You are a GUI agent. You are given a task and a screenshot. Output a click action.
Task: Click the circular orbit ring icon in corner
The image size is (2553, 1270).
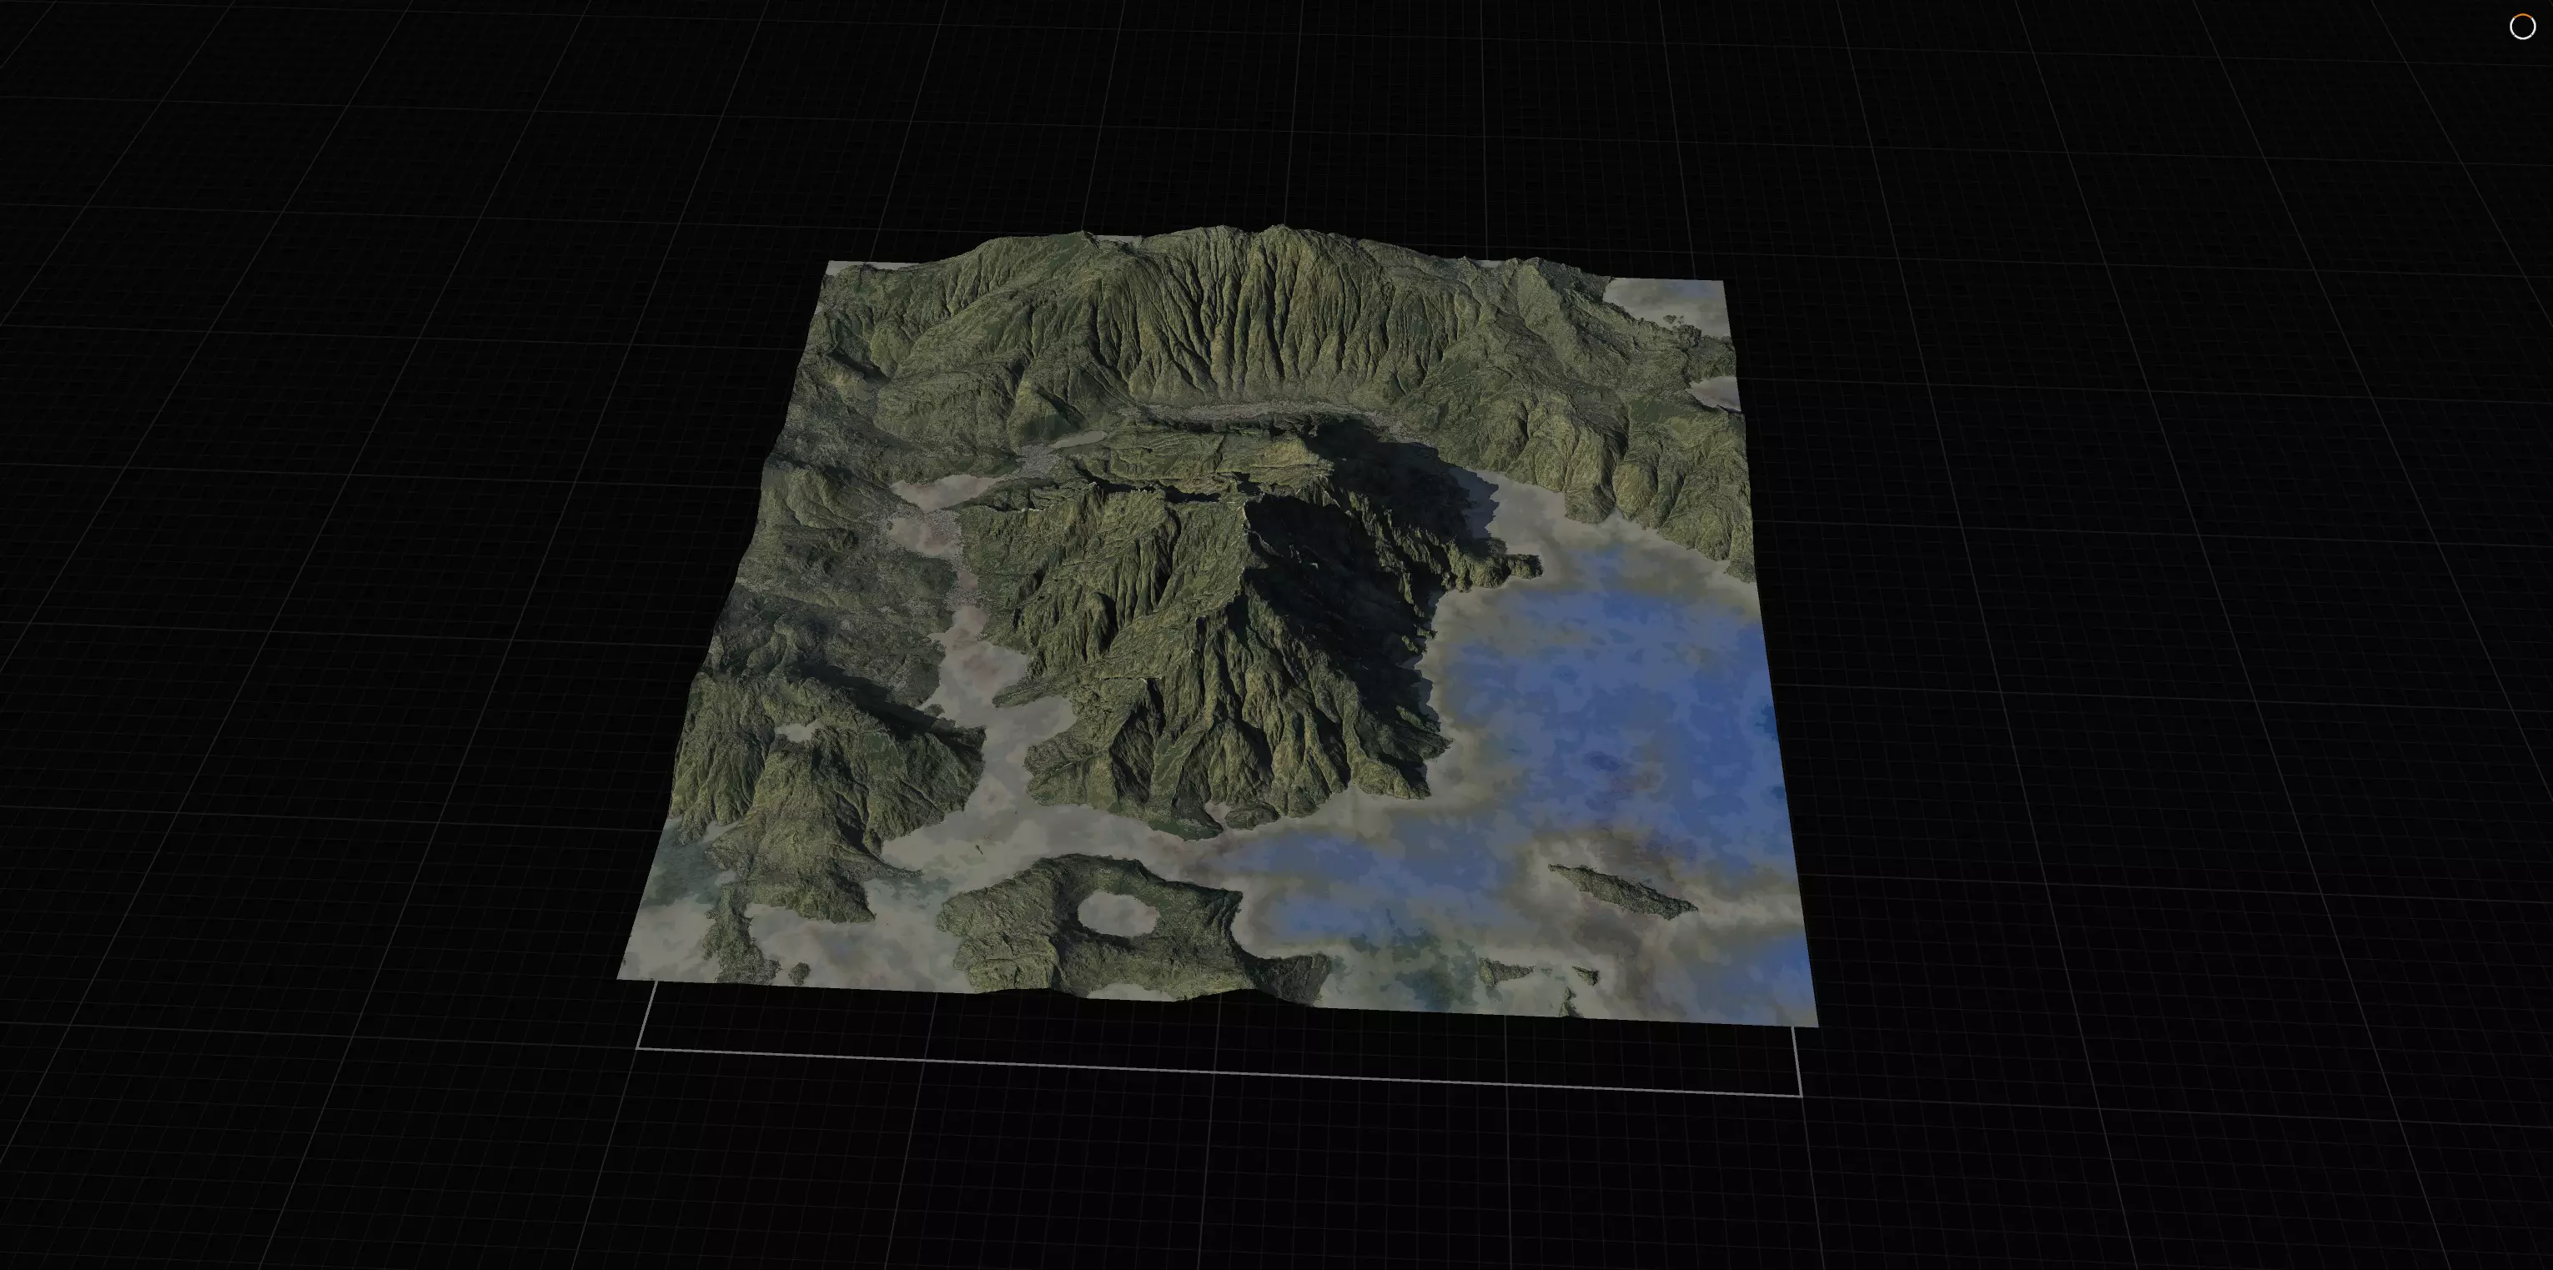click(2521, 27)
